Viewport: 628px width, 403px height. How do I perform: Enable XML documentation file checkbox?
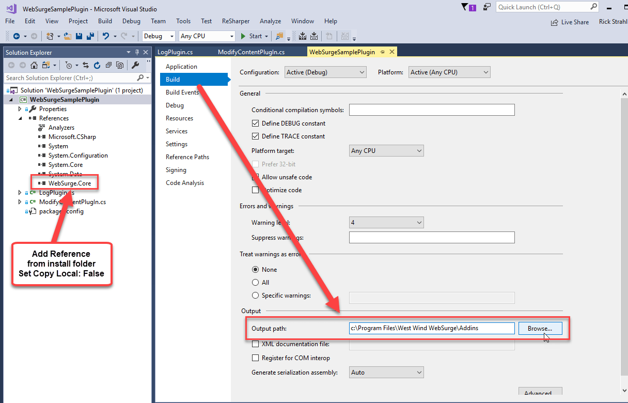click(x=255, y=344)
